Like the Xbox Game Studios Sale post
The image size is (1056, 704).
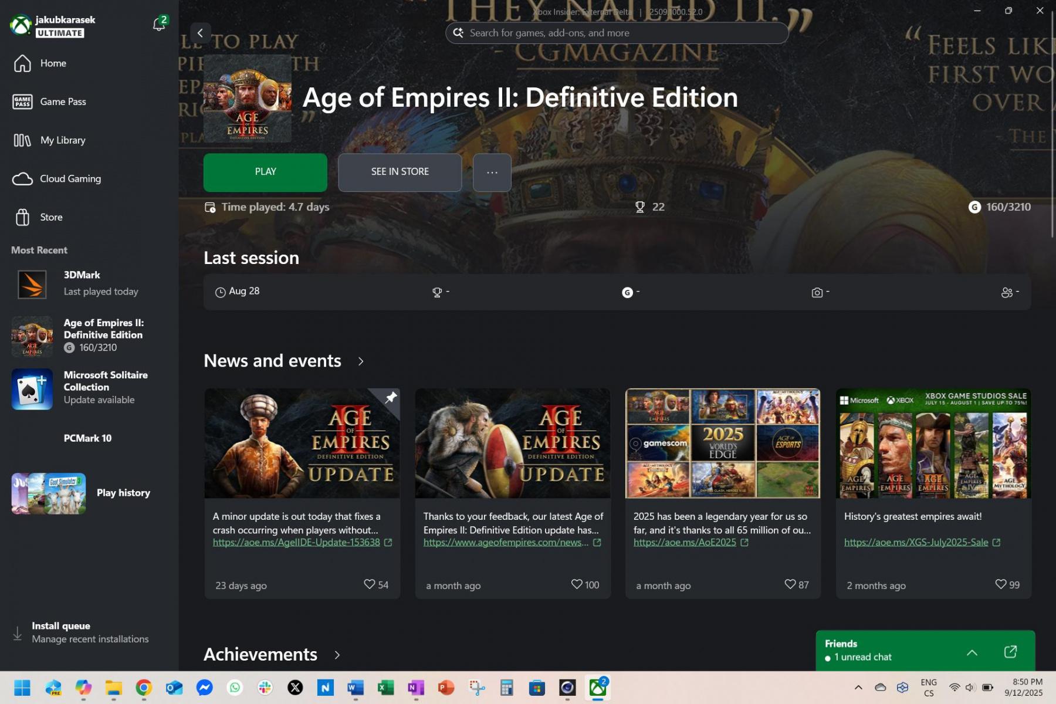click(x=1000, y=584)
